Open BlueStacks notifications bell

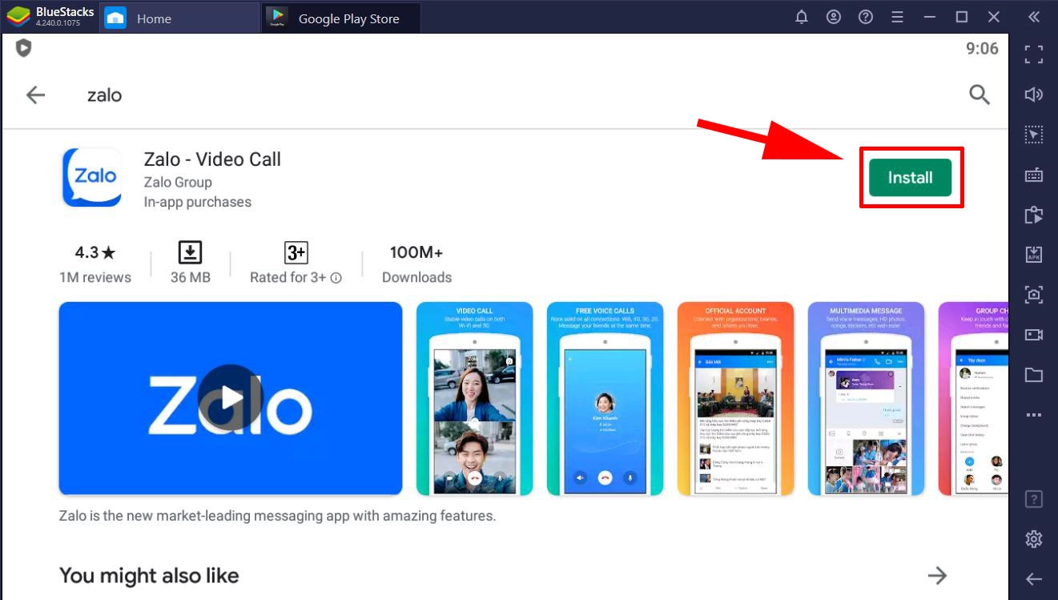802,17
